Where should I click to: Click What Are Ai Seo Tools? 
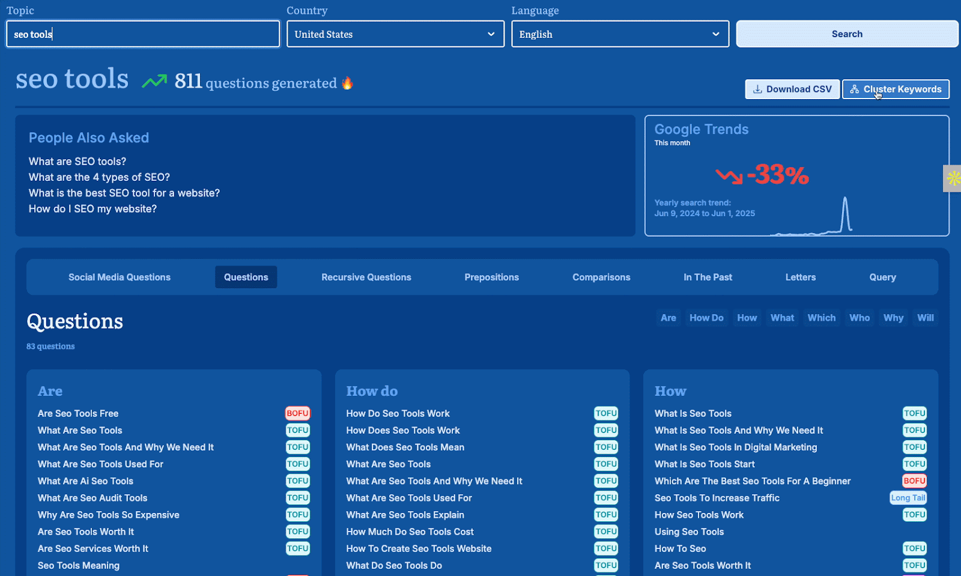click(85, 481)
